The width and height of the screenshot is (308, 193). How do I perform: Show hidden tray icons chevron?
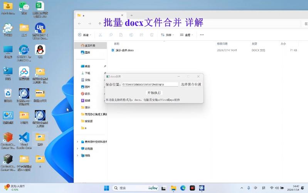(242, 188)
